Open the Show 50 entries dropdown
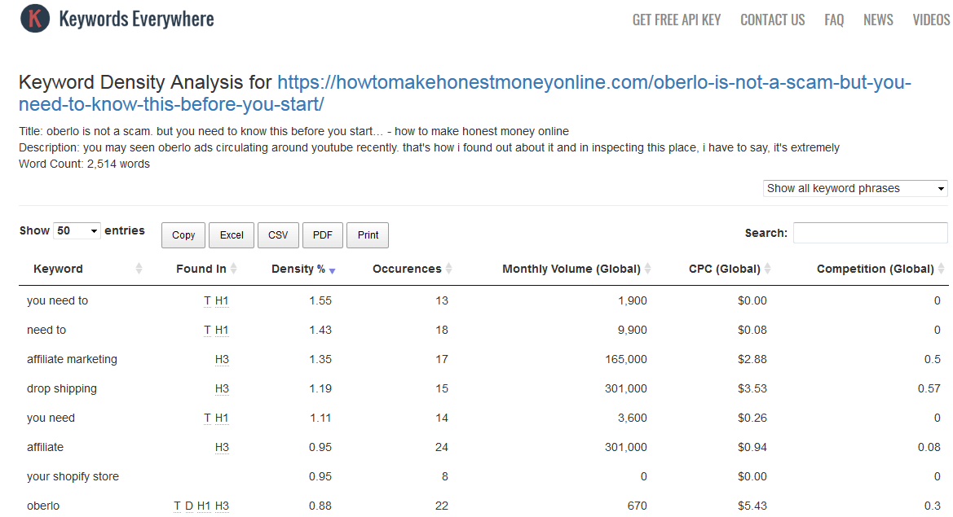Viewport: 953px width, 517px height. pos(77,230)
